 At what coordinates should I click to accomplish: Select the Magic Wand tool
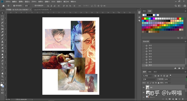[2, 22]
